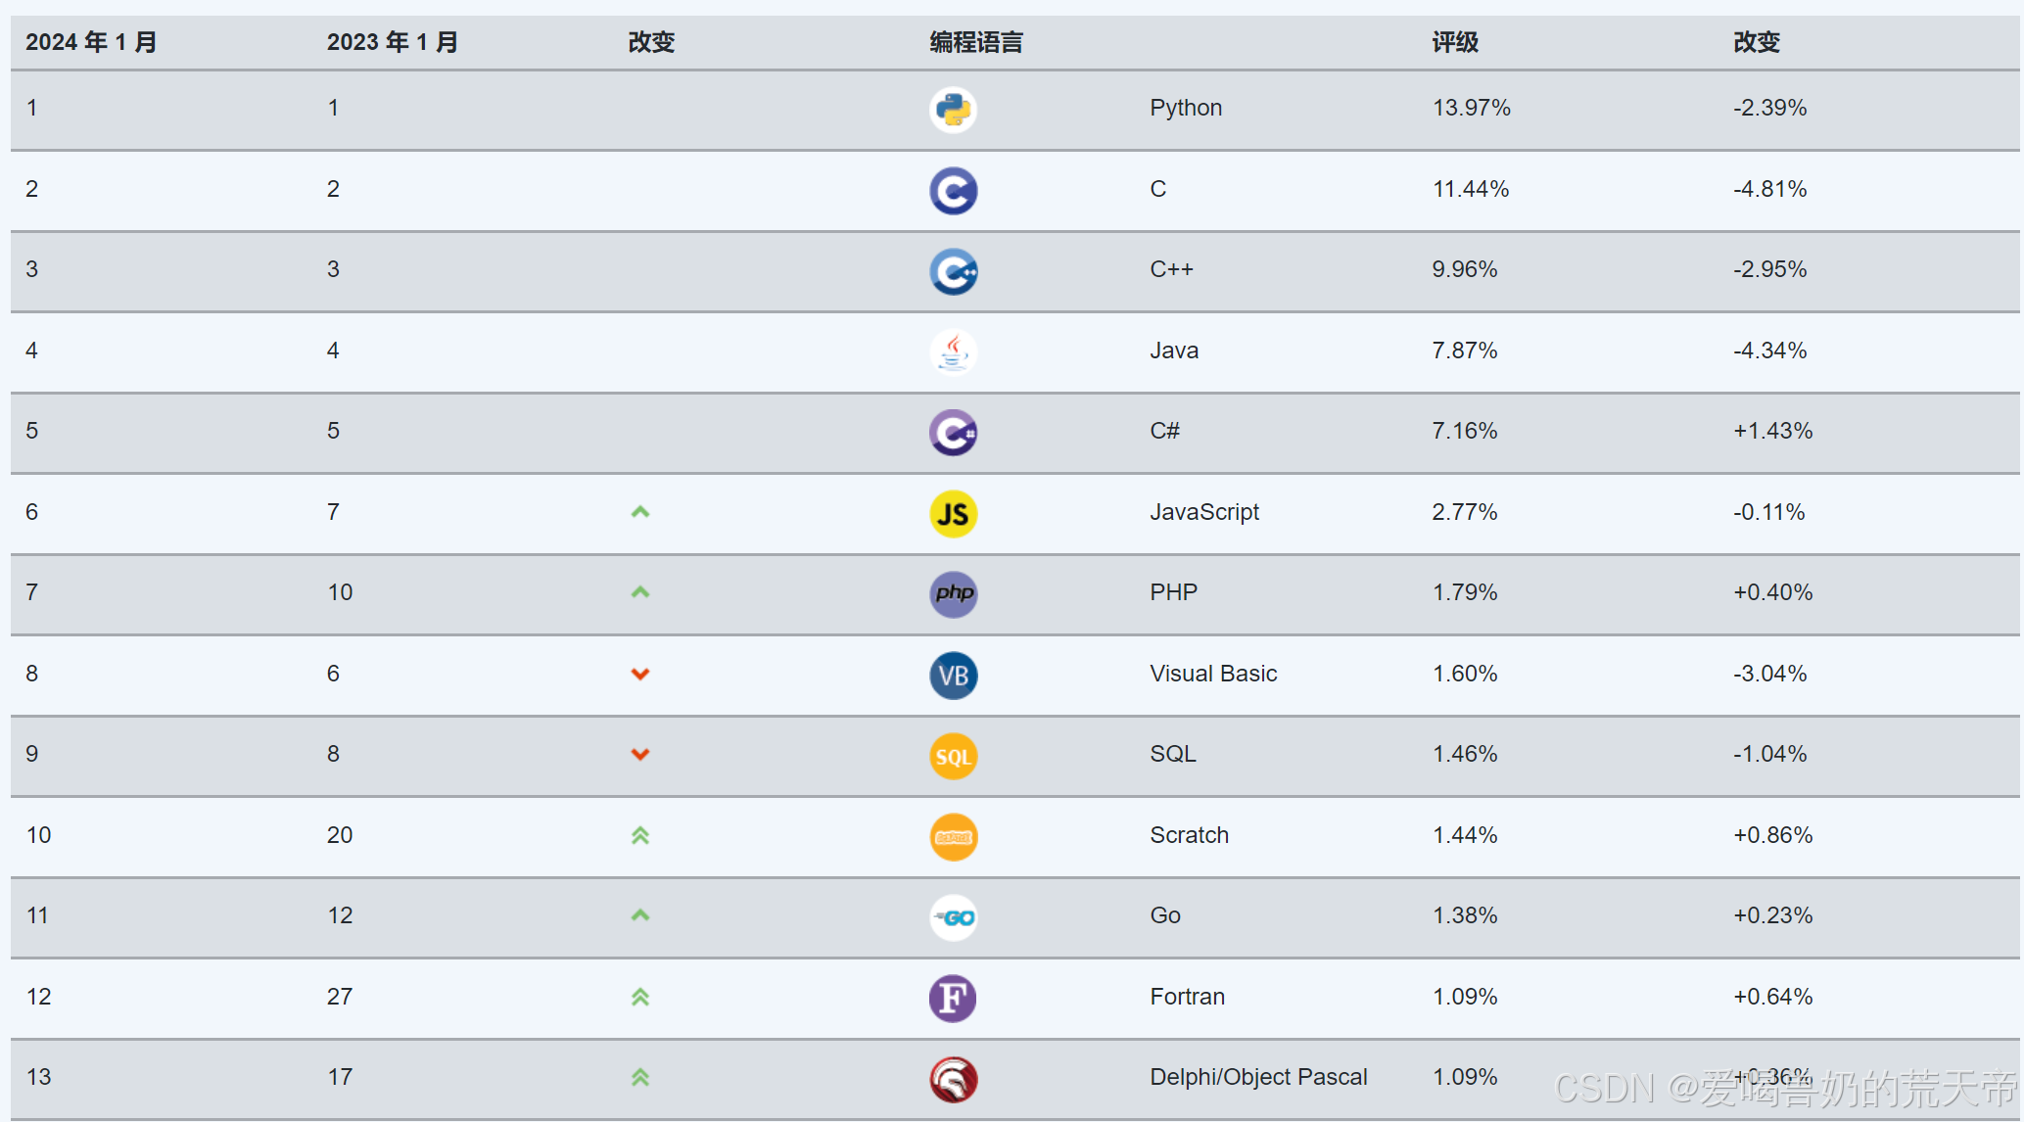2024x1122 pixels.
Task: Click the double green up arrow for Scratch
Action: 640,835
